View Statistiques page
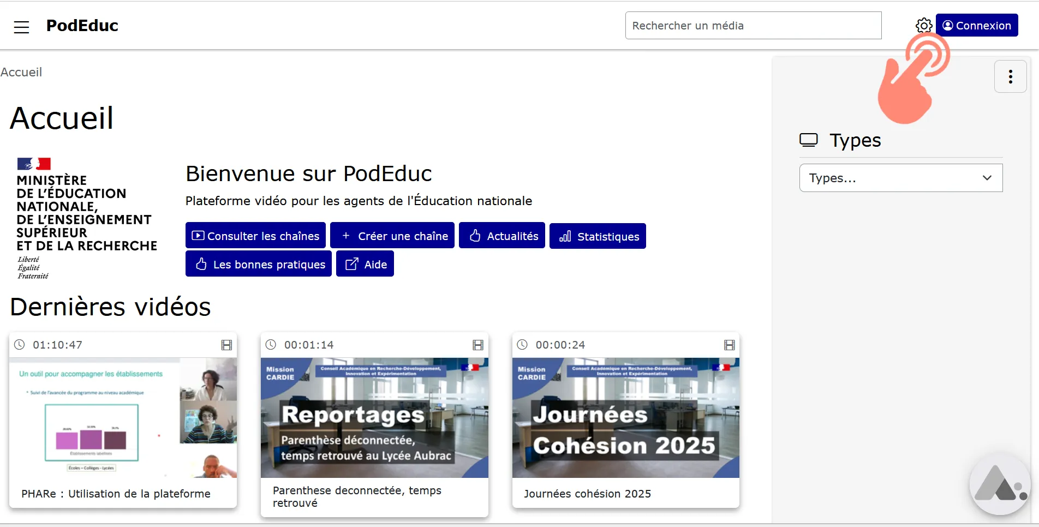1039x527 pixels. click(x=598, y=236)
